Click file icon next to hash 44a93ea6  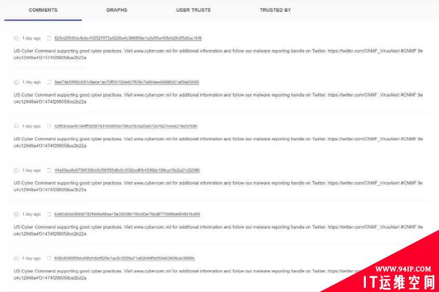point(49,170)
